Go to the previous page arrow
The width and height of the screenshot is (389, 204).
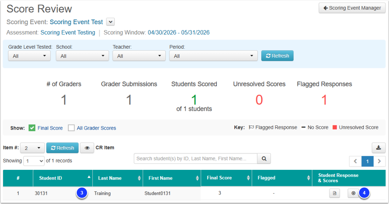point(355,161)
